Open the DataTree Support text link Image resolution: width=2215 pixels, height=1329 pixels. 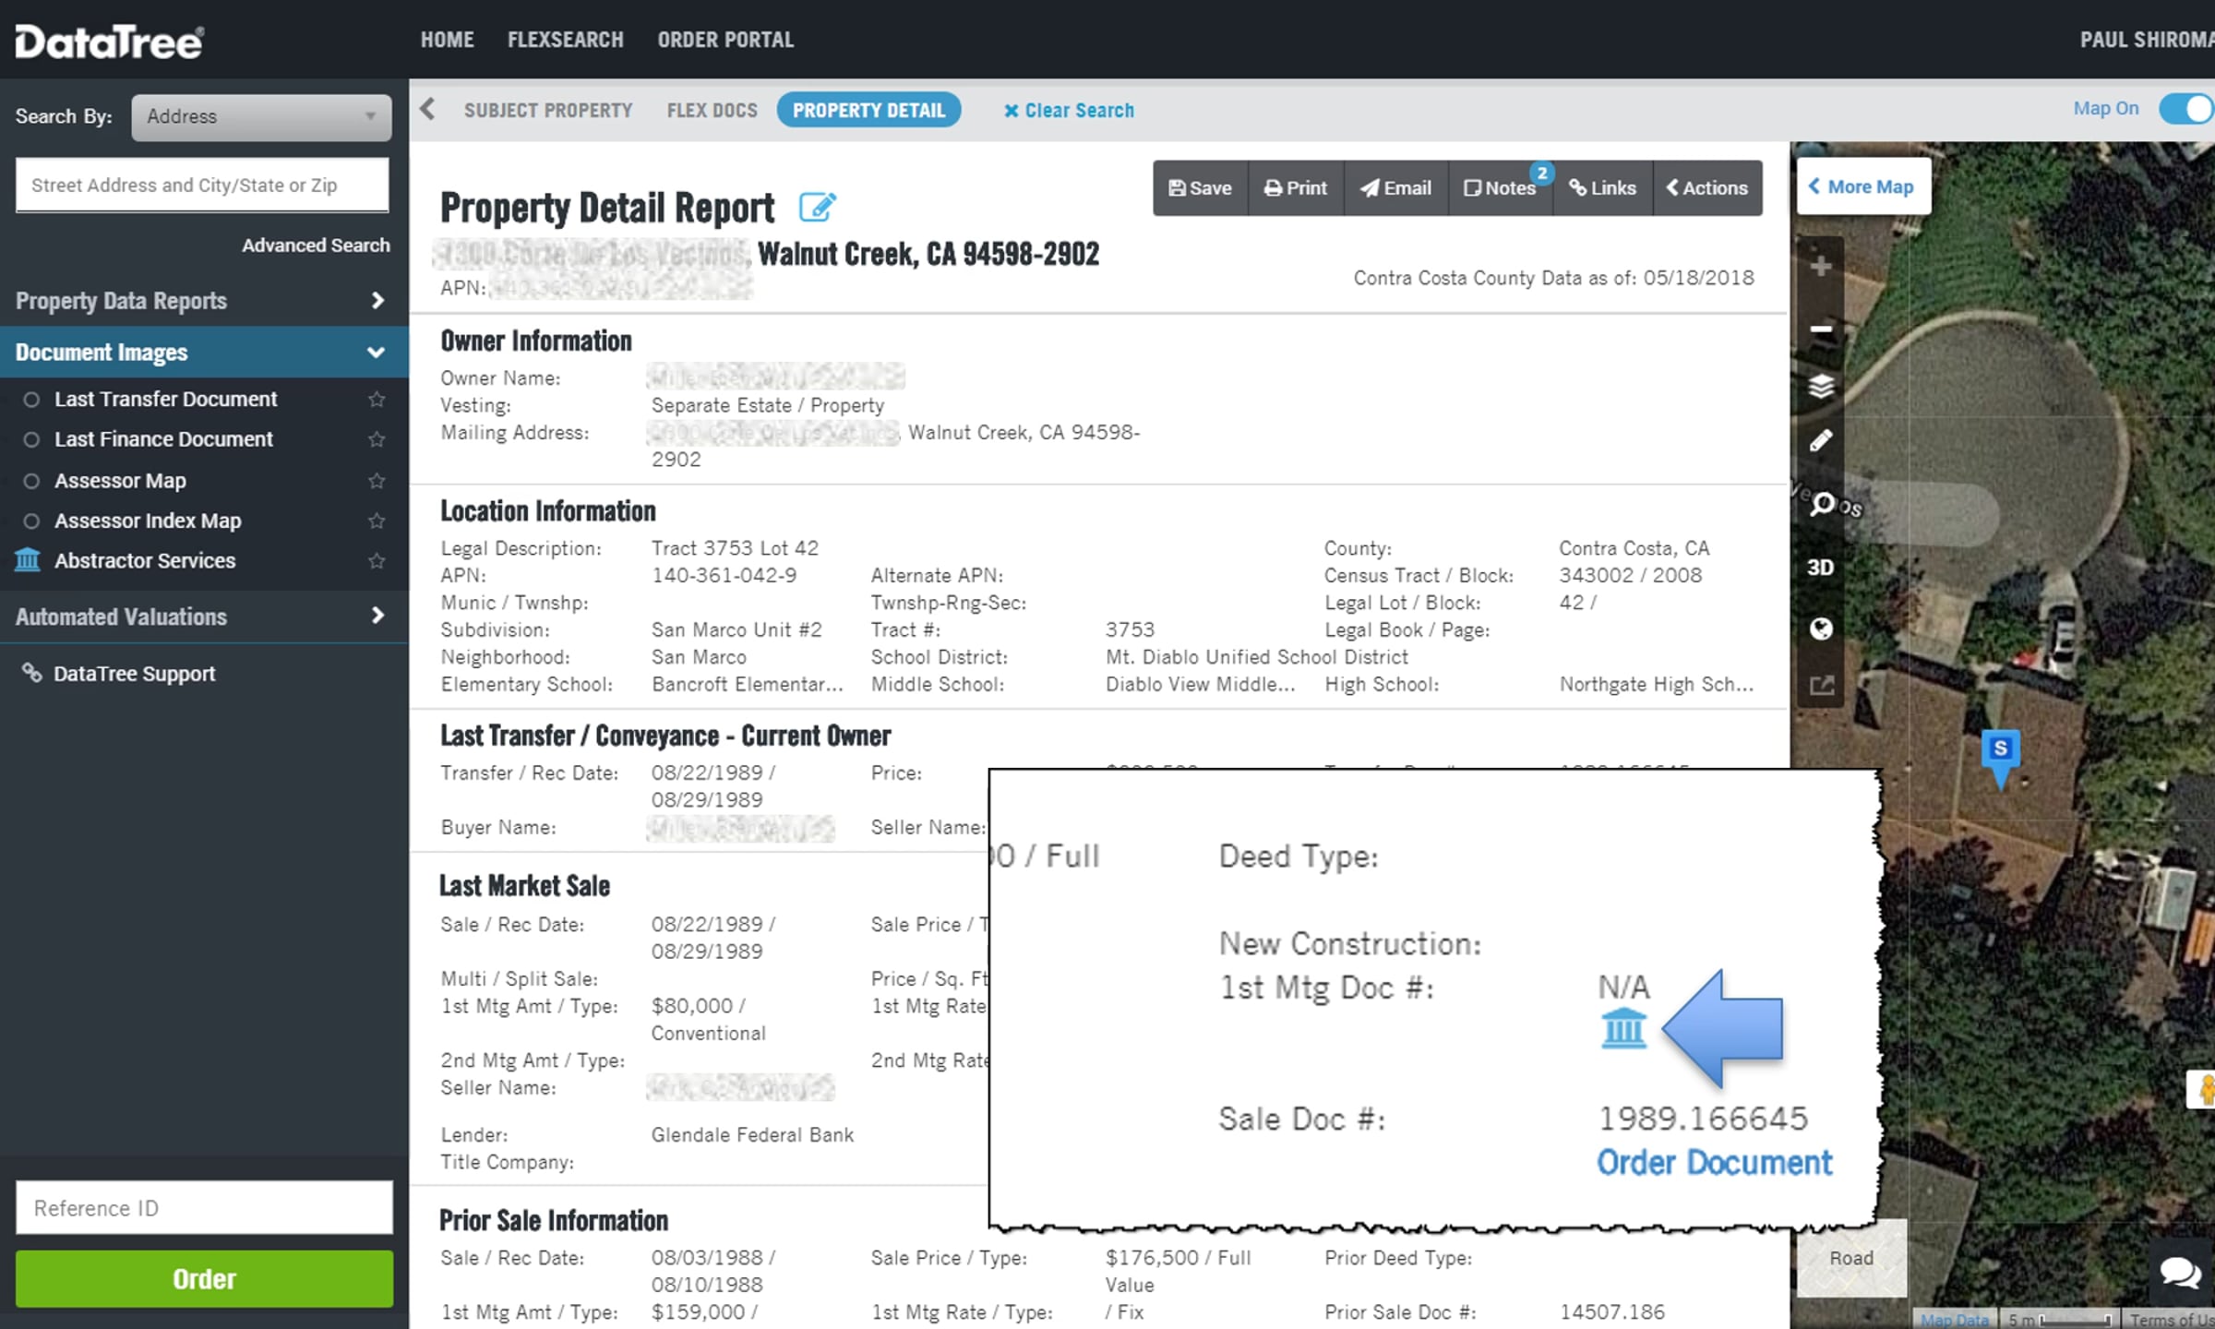coord(134,674)
